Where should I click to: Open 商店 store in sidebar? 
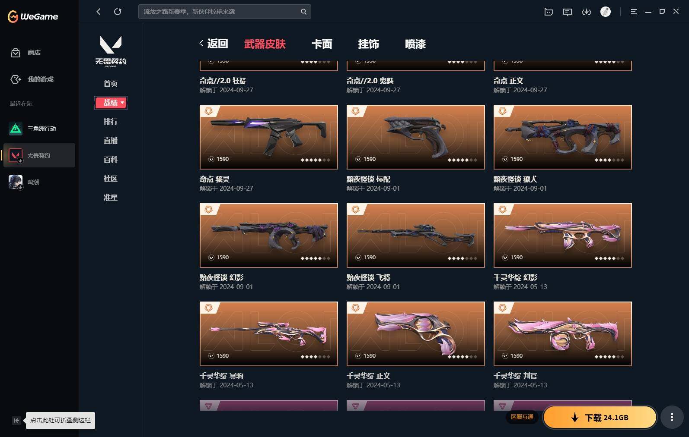[x=26, y=53]
